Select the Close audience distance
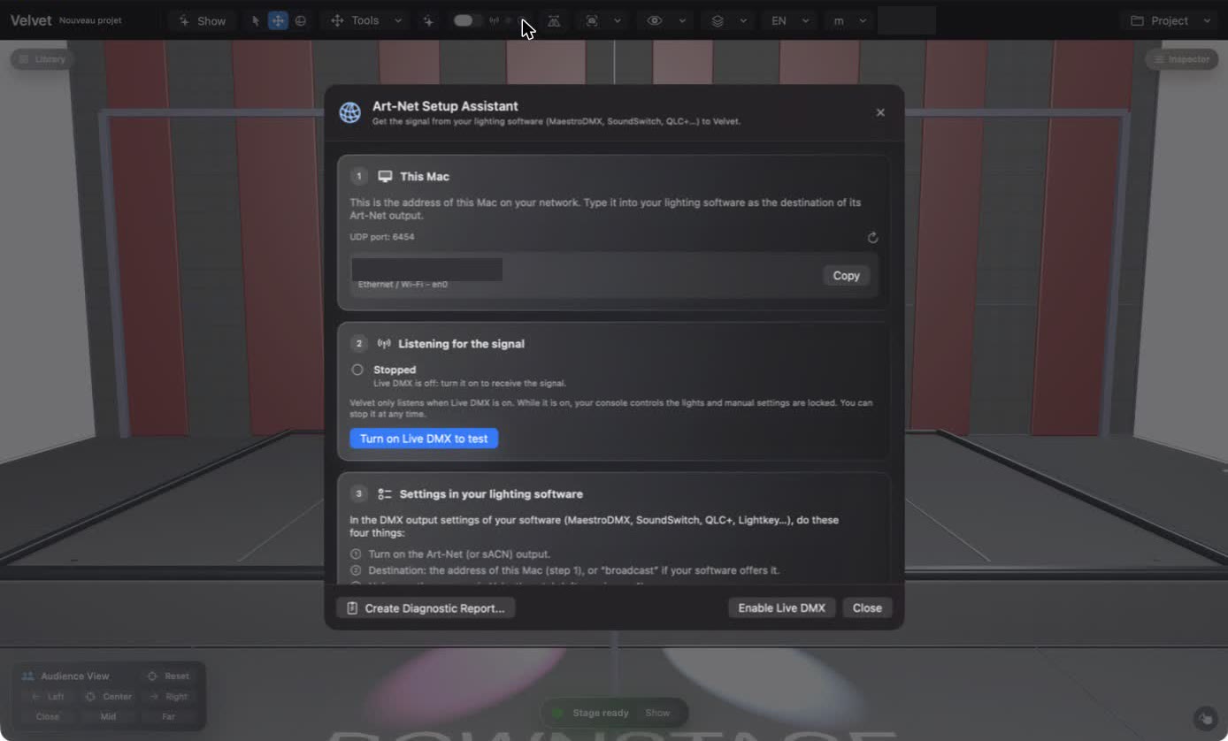This screenshot has height=741, width=1228. point(48,717)
